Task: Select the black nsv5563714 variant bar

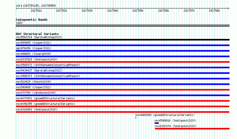Action: tap(122, 40)
